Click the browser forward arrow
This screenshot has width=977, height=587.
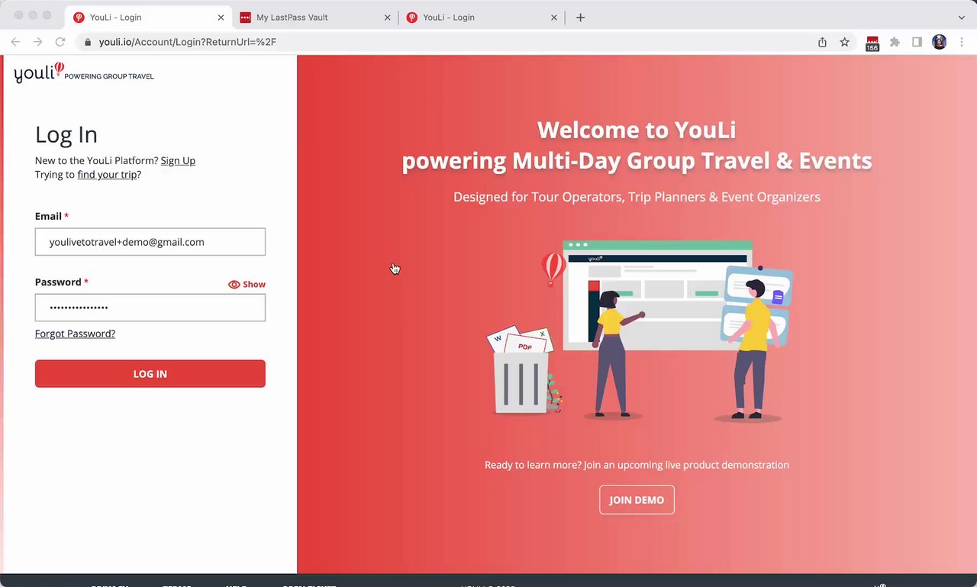(x=37, y=42)
